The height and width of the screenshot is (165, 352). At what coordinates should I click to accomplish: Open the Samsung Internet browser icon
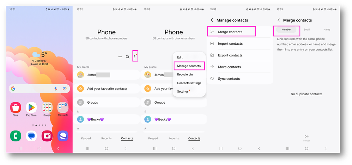pyautogui.click(x=63, y=136)
